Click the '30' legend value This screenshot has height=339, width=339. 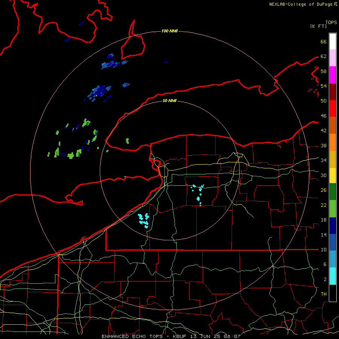pyautogui.click(x=324, y=175)
